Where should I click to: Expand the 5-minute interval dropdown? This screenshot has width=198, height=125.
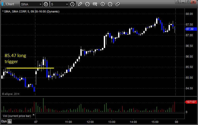click(x=67, y=4)
